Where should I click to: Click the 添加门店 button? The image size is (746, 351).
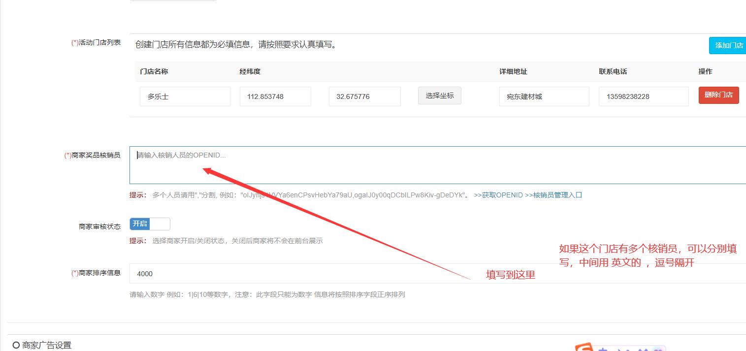click(x=728, y=45)
